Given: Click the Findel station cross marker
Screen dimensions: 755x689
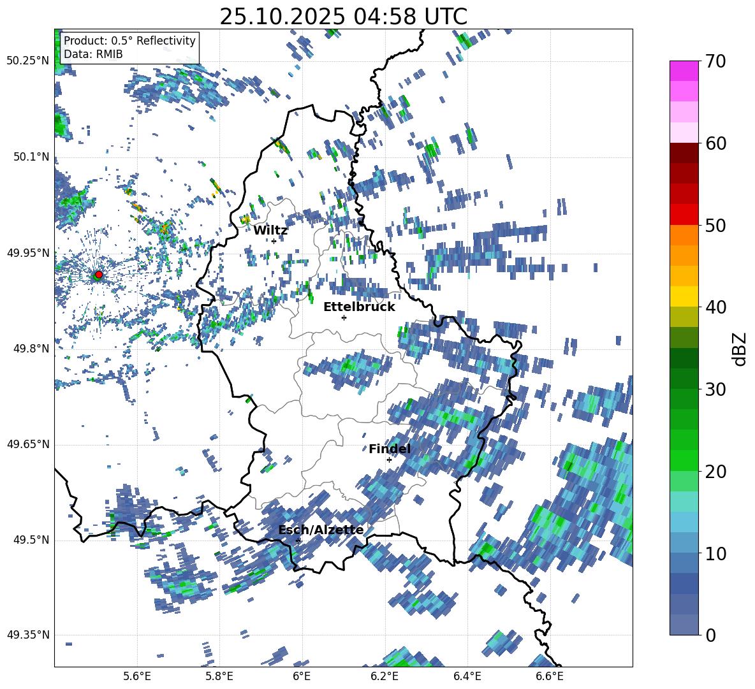Looking at the screenshot, I should [x=389, y=460].
